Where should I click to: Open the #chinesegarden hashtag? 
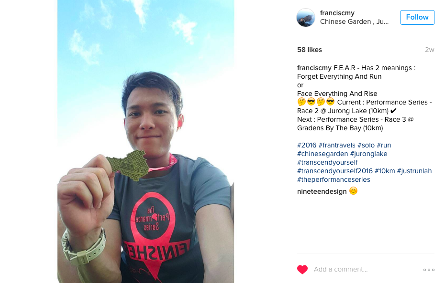pyautogui.click(x=323, y=154)
